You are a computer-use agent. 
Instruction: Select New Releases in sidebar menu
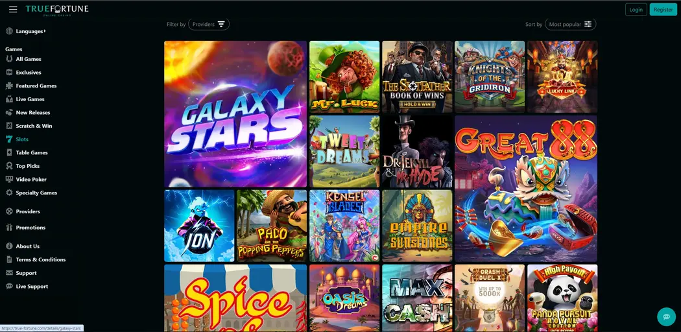tap(33, 112)
